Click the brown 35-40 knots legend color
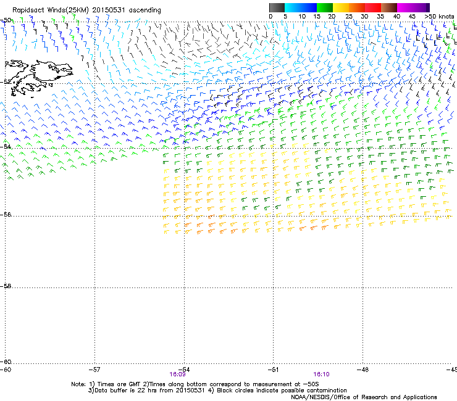 pyautogui.click(x=389, y=7)
